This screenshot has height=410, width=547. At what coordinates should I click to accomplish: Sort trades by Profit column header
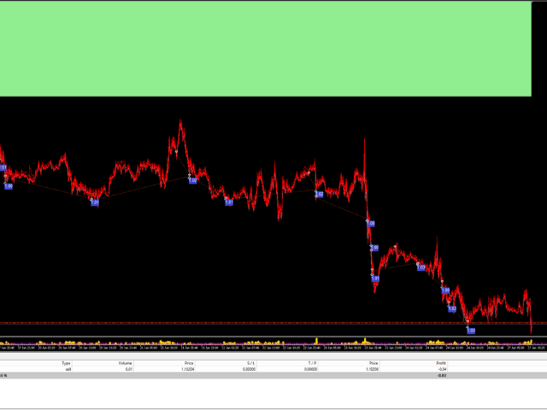[x=441, y=363]
